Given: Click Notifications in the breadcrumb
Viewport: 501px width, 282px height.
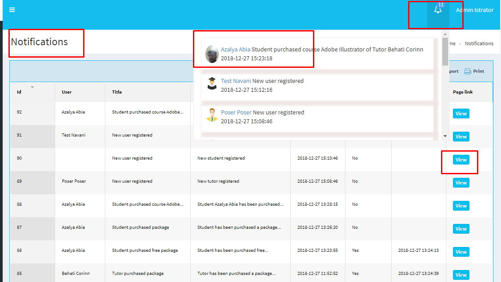Looking at the screenshot, I should (x=479, y=43).
